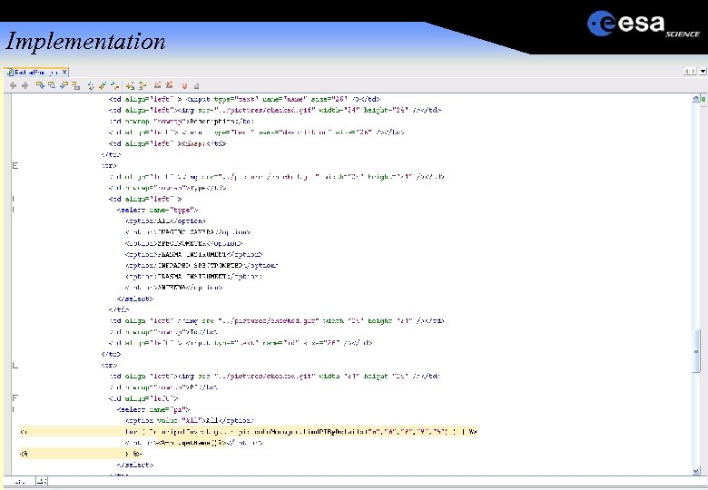Viewport: 708px width, 490px height.
Task: Click the yellow and green converging arrows icon
Action: (x=103, y=85)
